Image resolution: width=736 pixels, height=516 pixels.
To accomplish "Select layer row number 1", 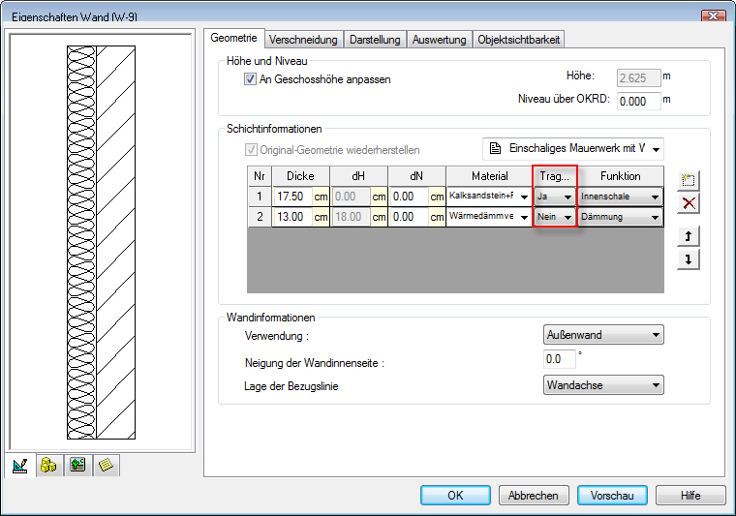I will pyautogui.click(x=260, y=197).
